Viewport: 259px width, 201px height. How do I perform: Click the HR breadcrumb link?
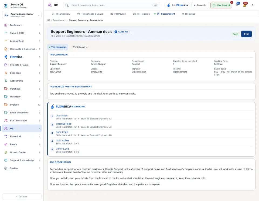pyautogui.click(x=49, y=20)
